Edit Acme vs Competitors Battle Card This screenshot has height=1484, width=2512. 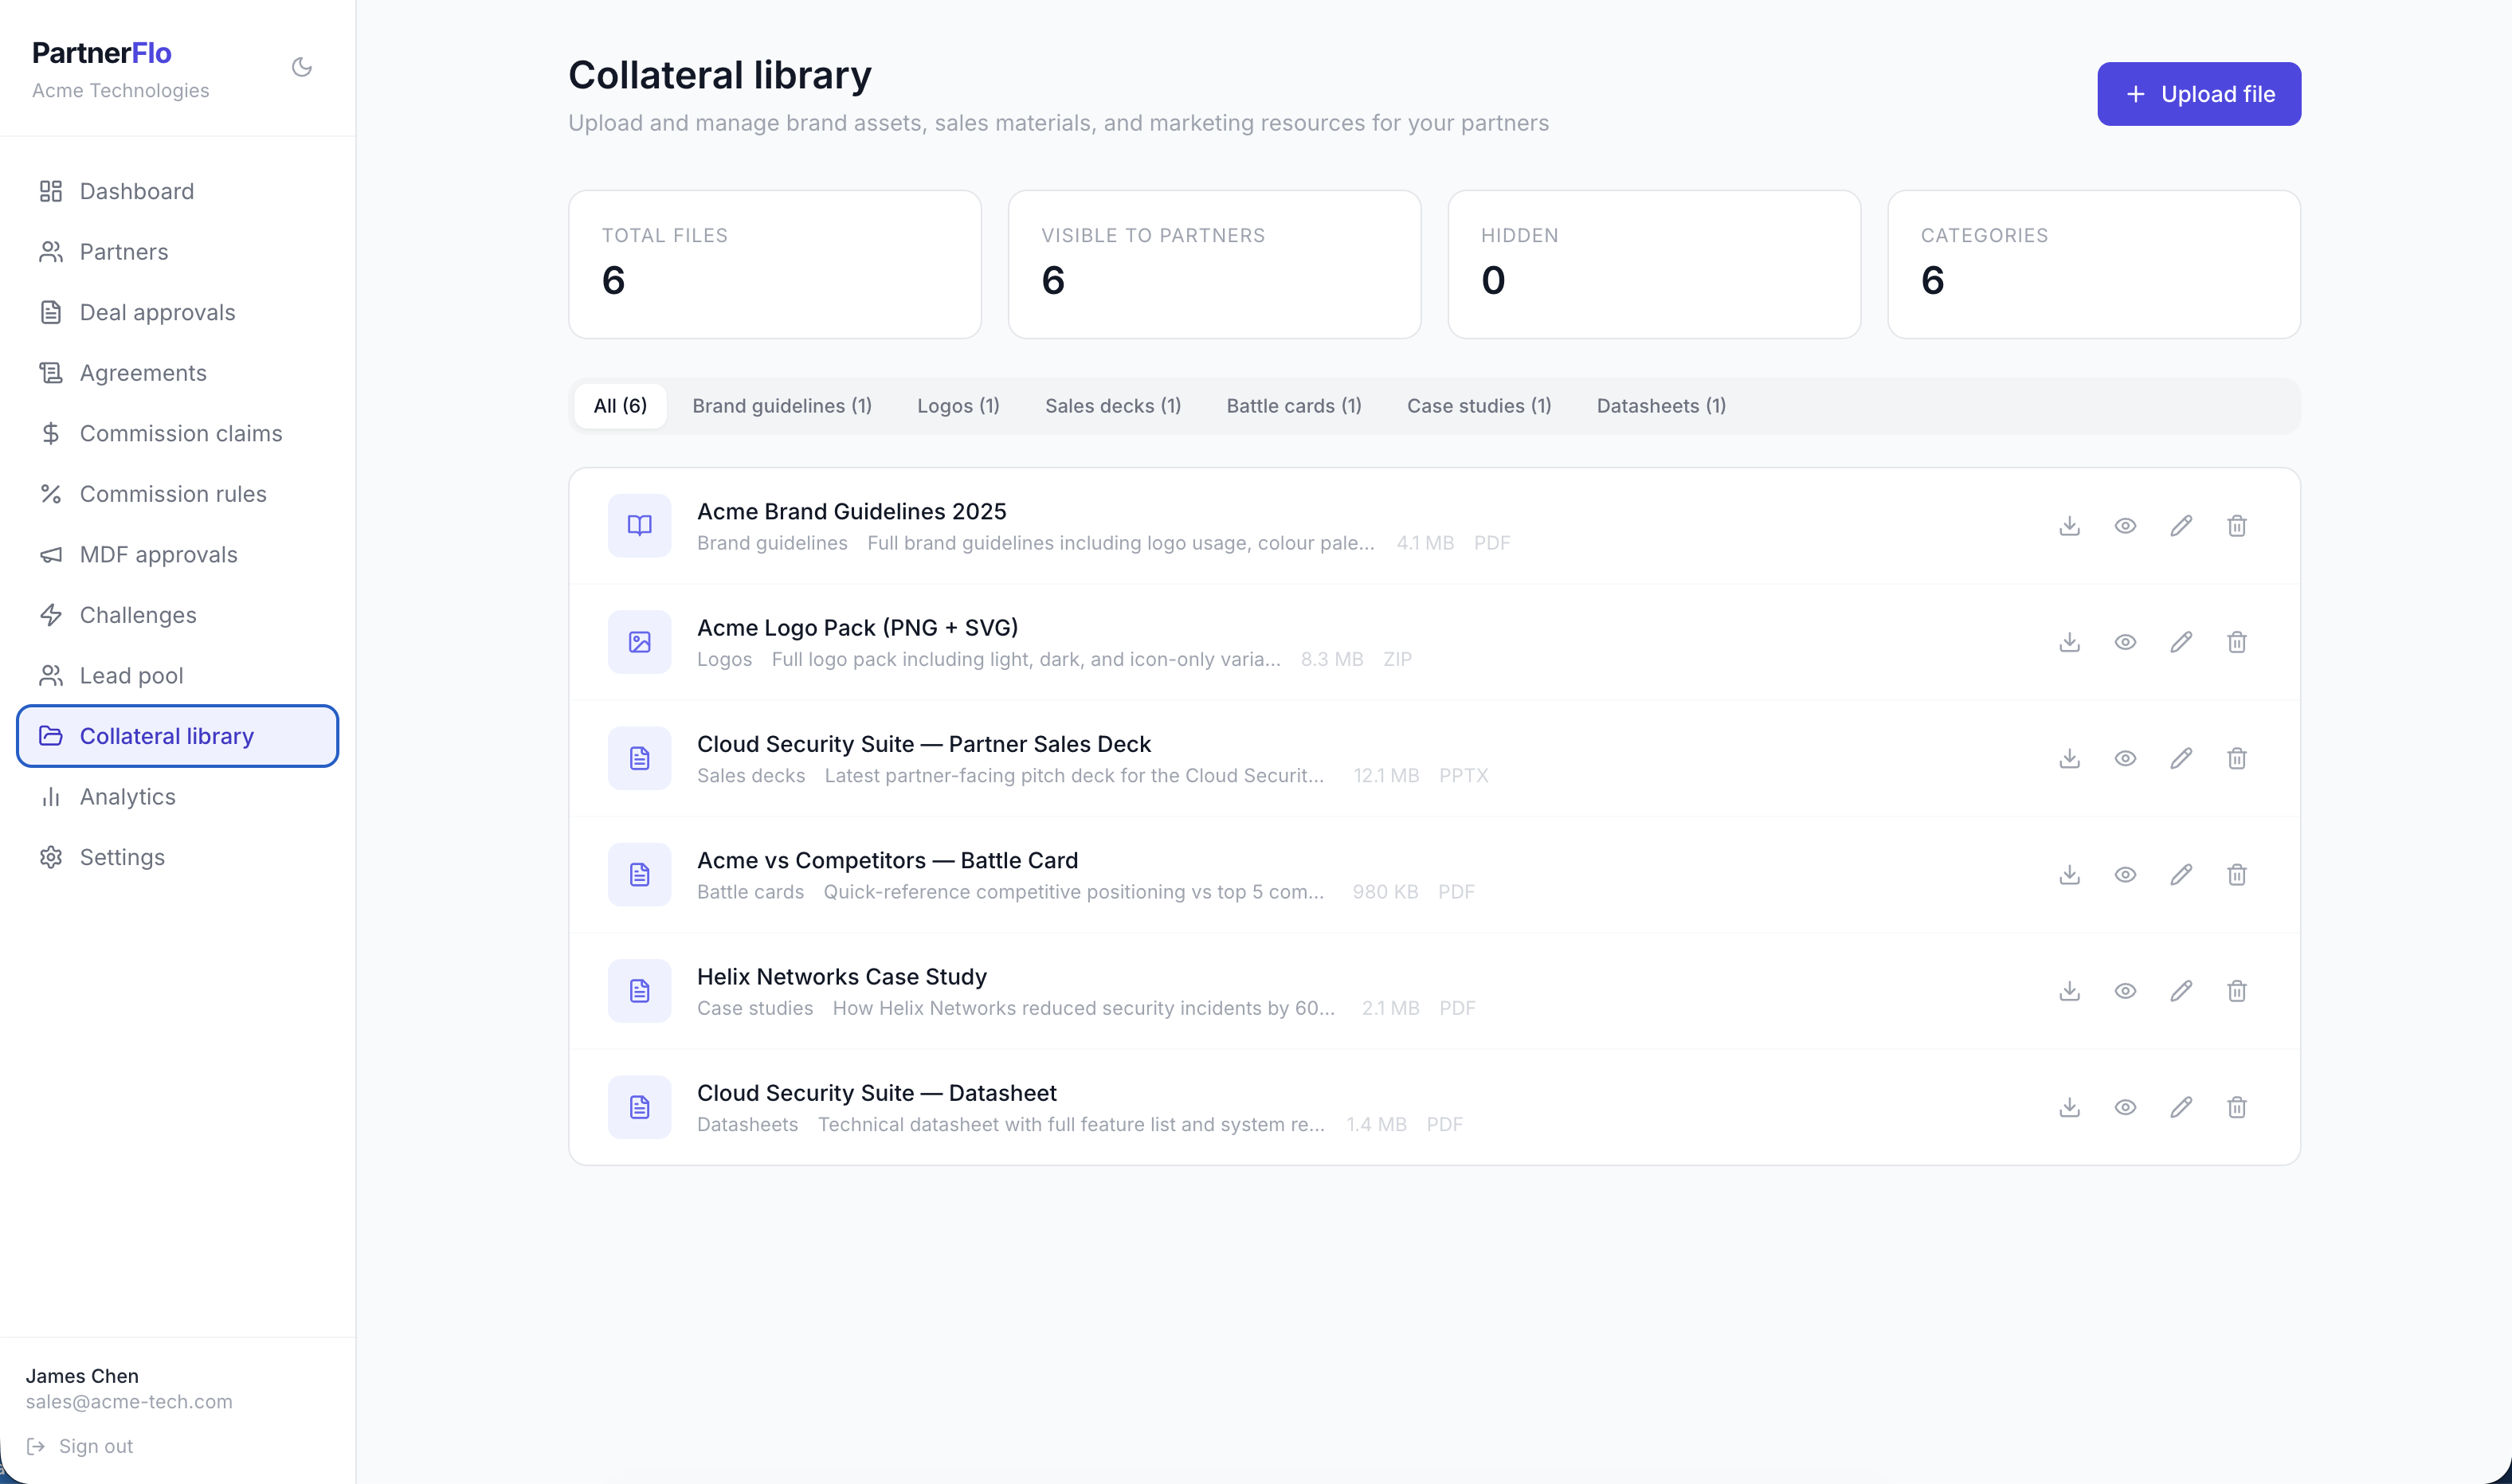[x=2181, y=875]
